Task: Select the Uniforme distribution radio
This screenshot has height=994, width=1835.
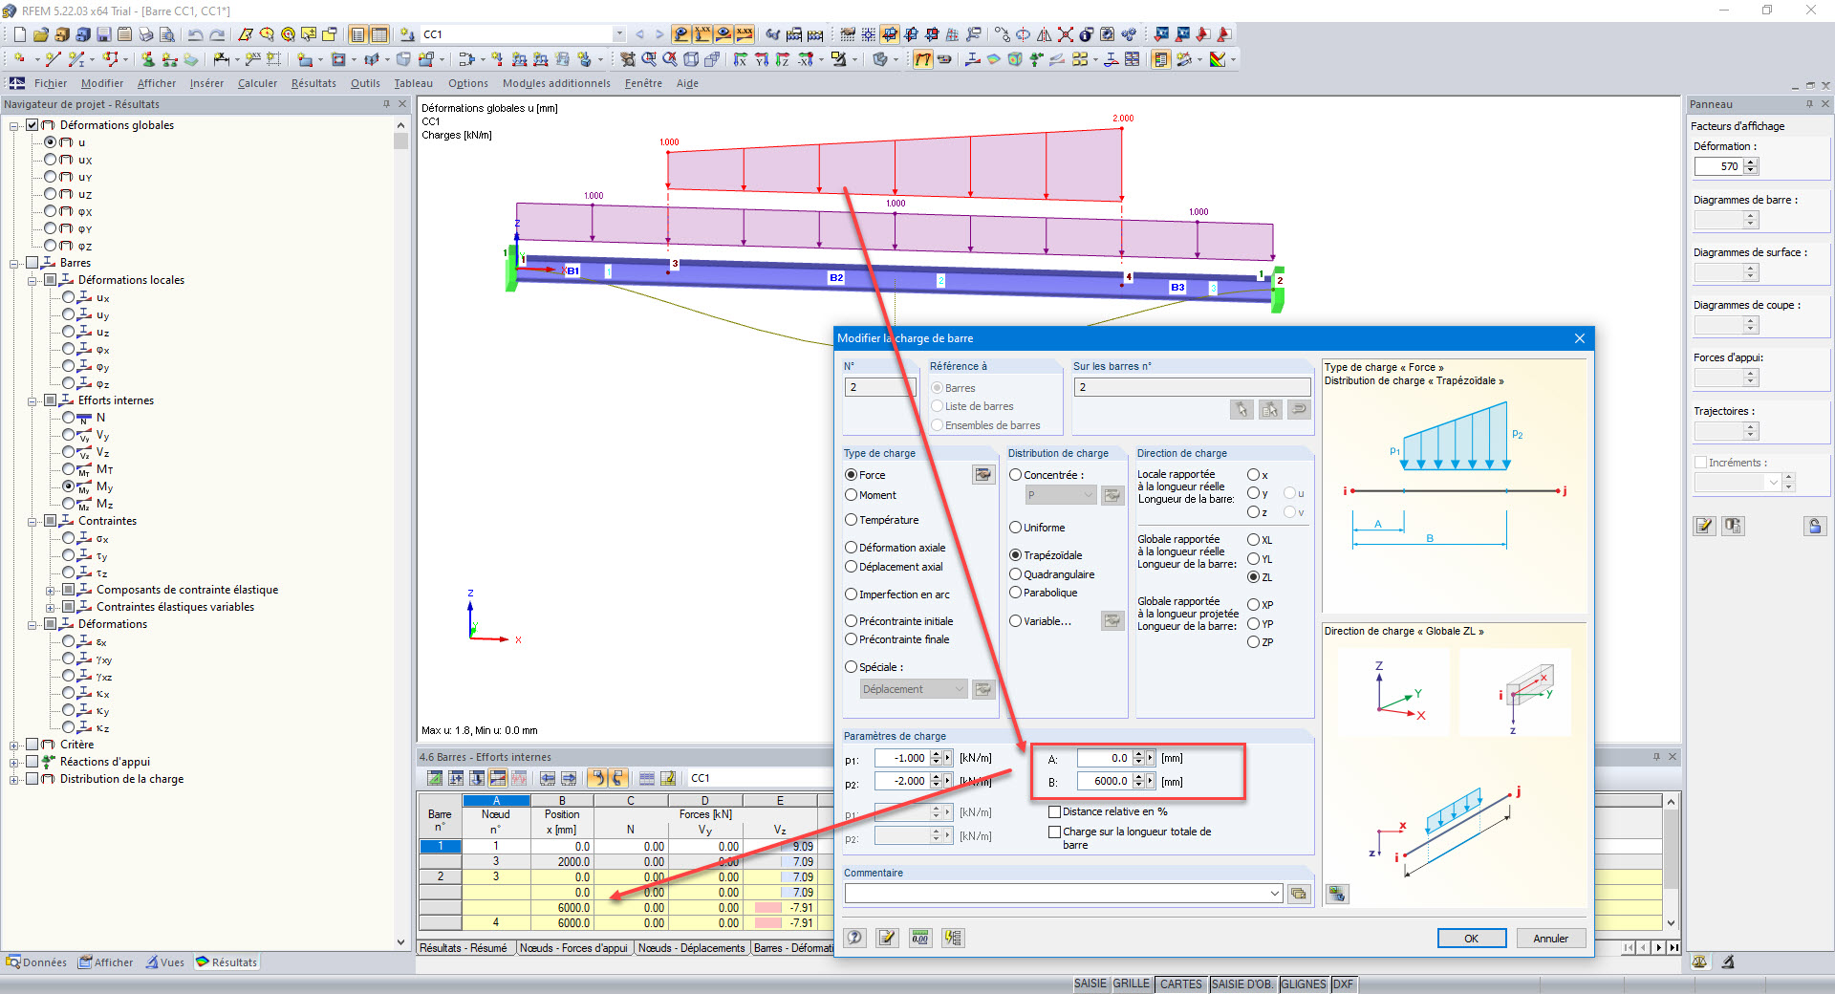Action: pos(1016,528)
